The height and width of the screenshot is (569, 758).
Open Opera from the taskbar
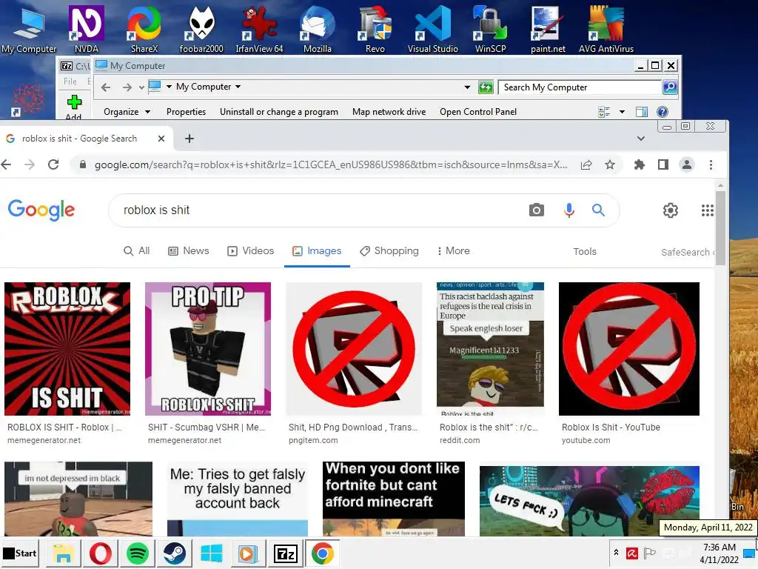pos(100,553)
